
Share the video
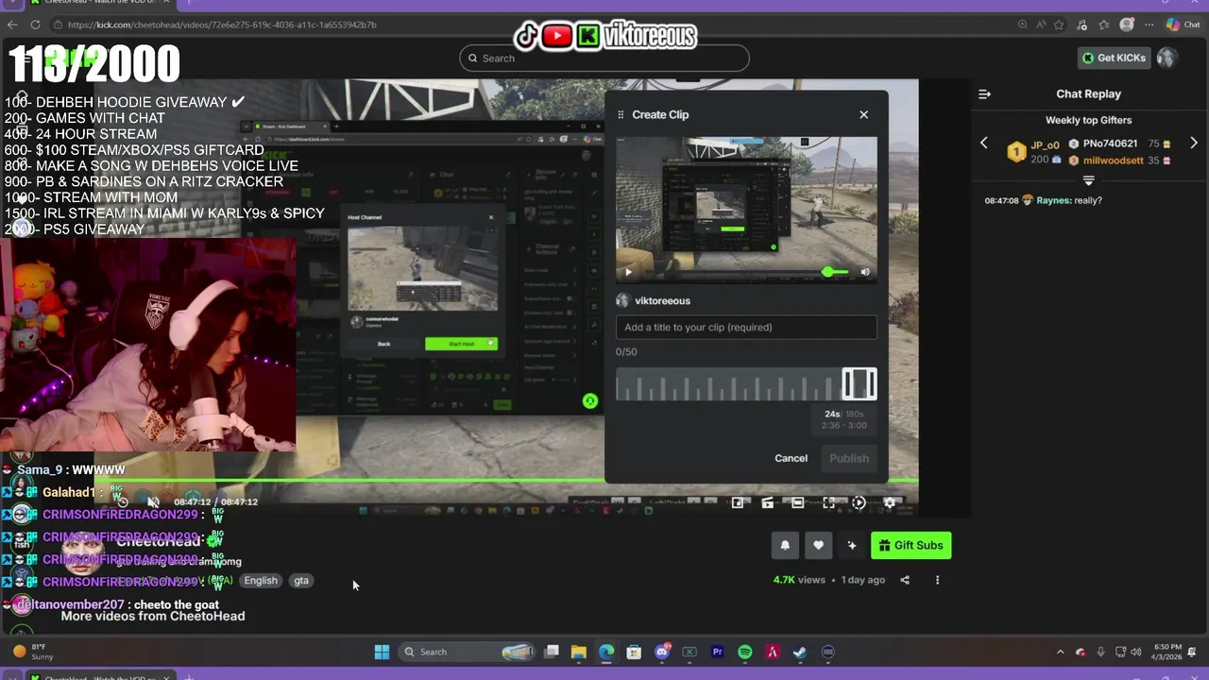point(905,580)
